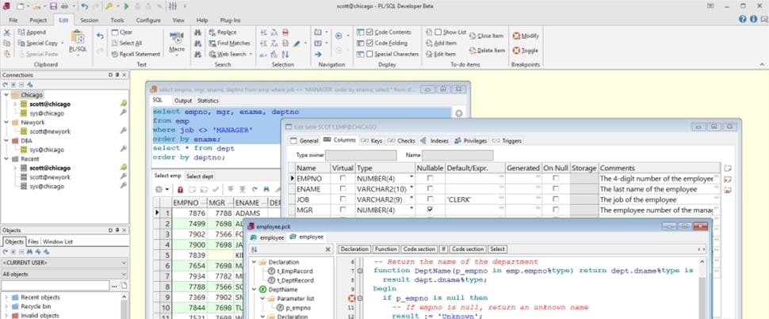Click the Delete Item to-do icon
Screen dimensions: 769x319
click(x=473, y=50)
